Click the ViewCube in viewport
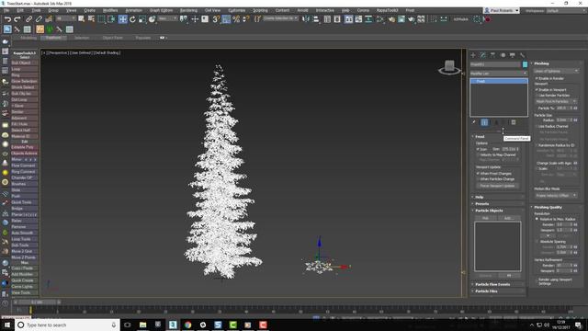 tap(449, 67)
